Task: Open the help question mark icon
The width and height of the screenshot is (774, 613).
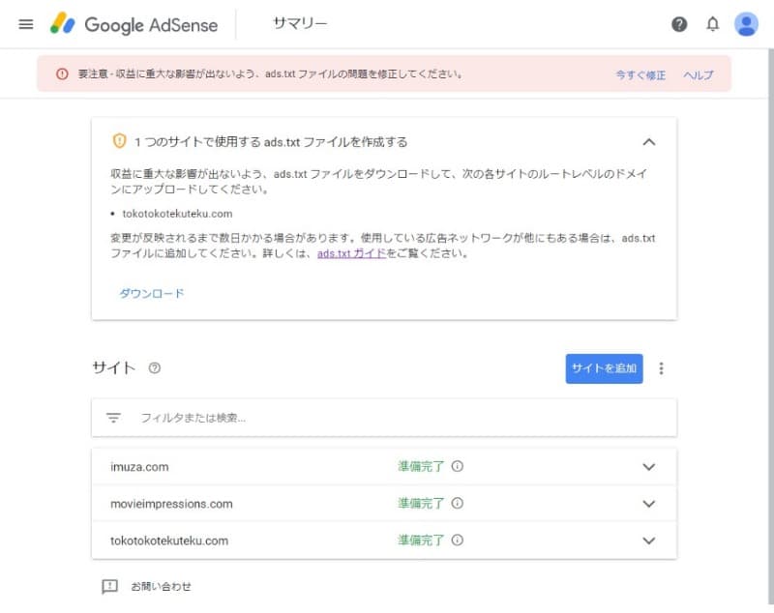Action: (x=679, y=24)
